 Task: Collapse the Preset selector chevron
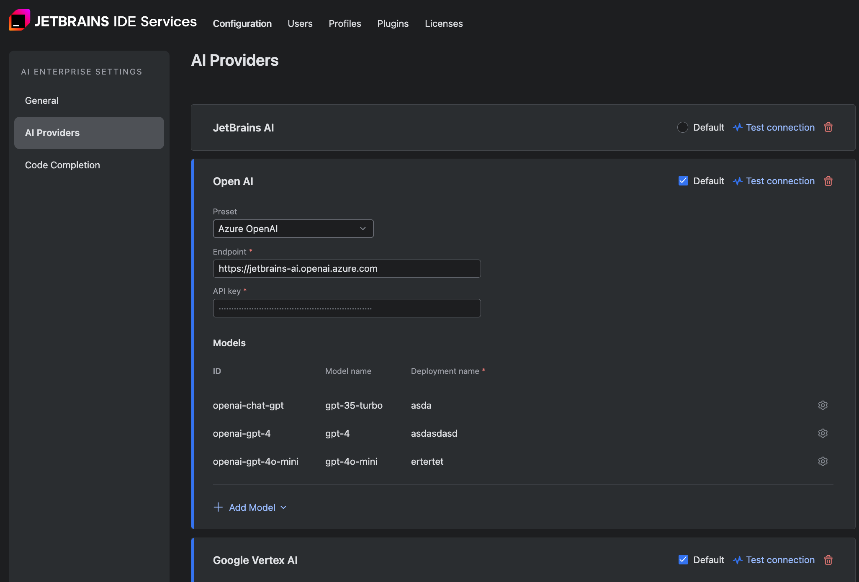coord(362,229)
